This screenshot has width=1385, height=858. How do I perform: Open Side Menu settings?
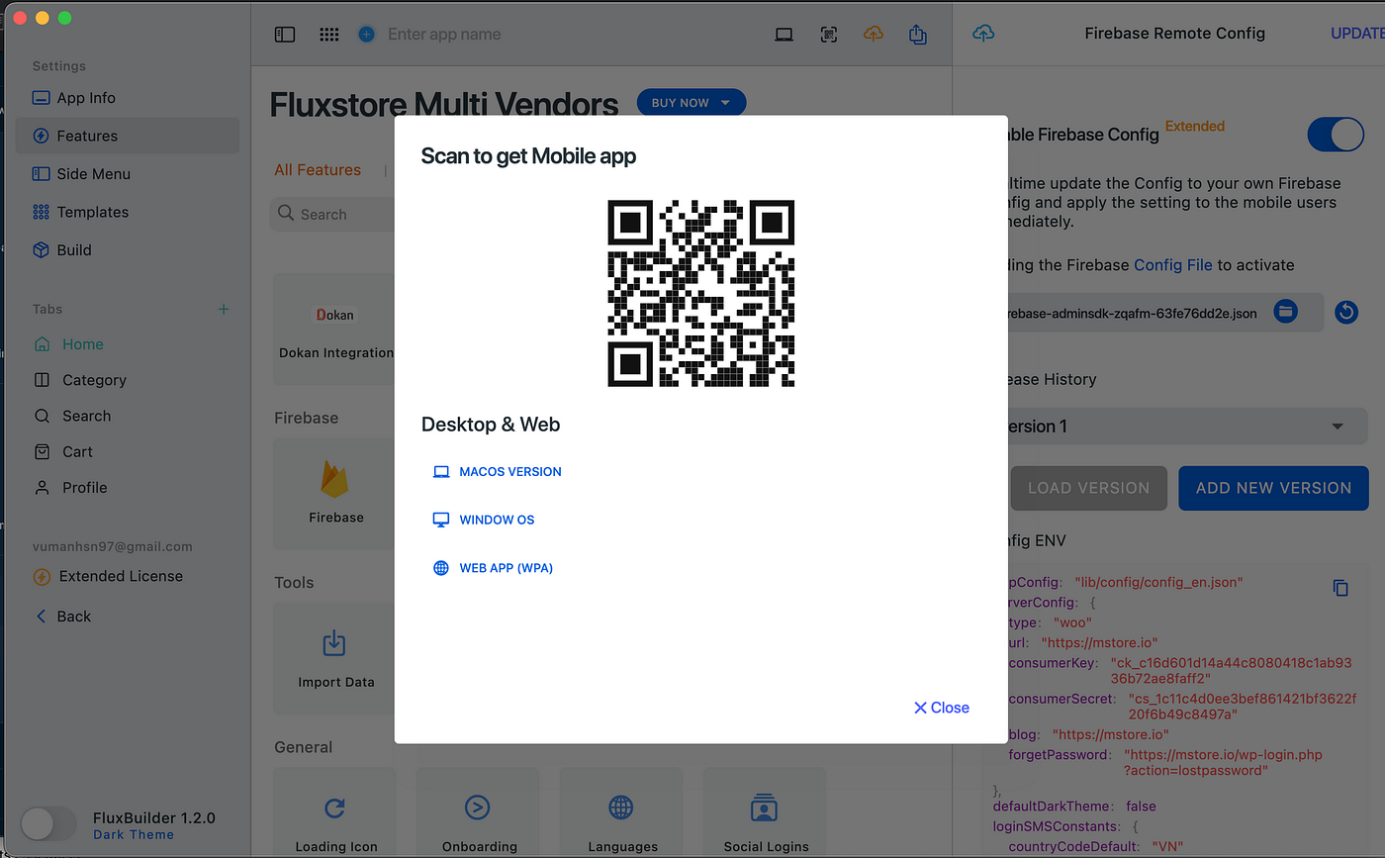[127, 173]
